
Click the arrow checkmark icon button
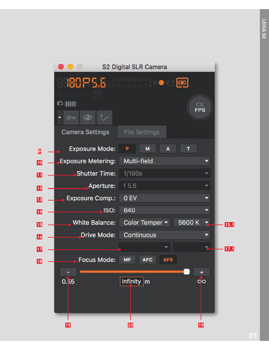104,117
